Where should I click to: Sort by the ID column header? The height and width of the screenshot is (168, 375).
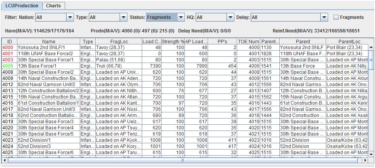[x=10, y=41]
